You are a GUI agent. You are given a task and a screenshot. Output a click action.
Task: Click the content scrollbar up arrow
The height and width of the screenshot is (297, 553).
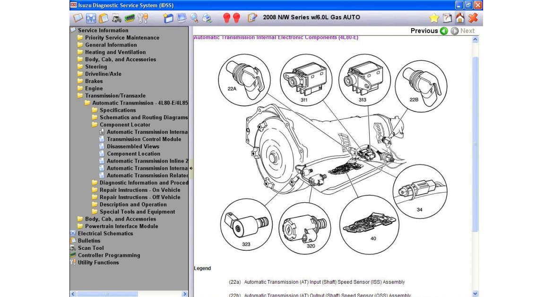(475, 40)
